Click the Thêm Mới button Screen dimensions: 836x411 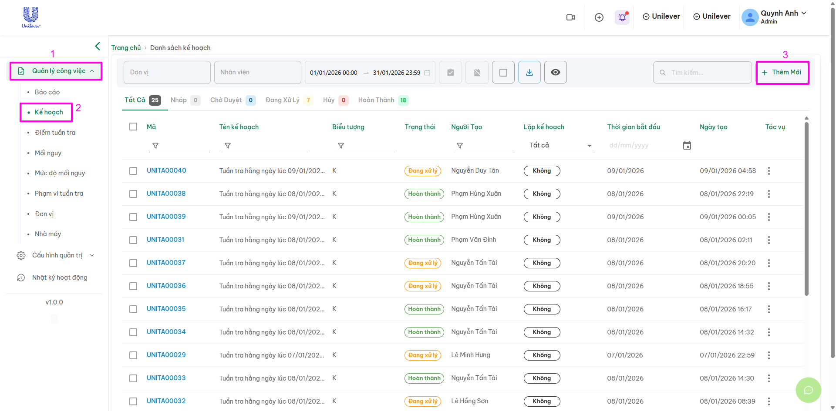point(782,73)
